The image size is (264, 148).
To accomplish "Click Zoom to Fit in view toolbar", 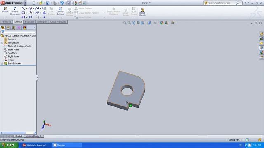I will 125,23.
